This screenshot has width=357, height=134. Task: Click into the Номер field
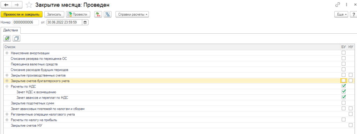pos(26,22)
